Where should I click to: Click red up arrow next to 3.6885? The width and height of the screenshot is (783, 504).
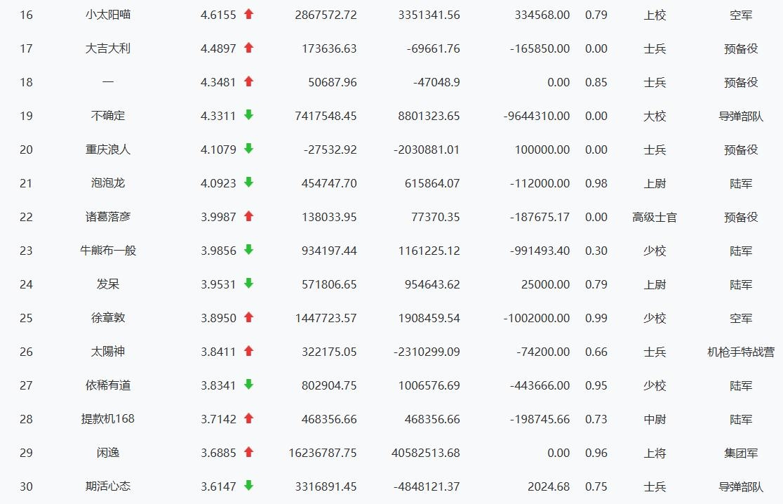tap(248, 452)
